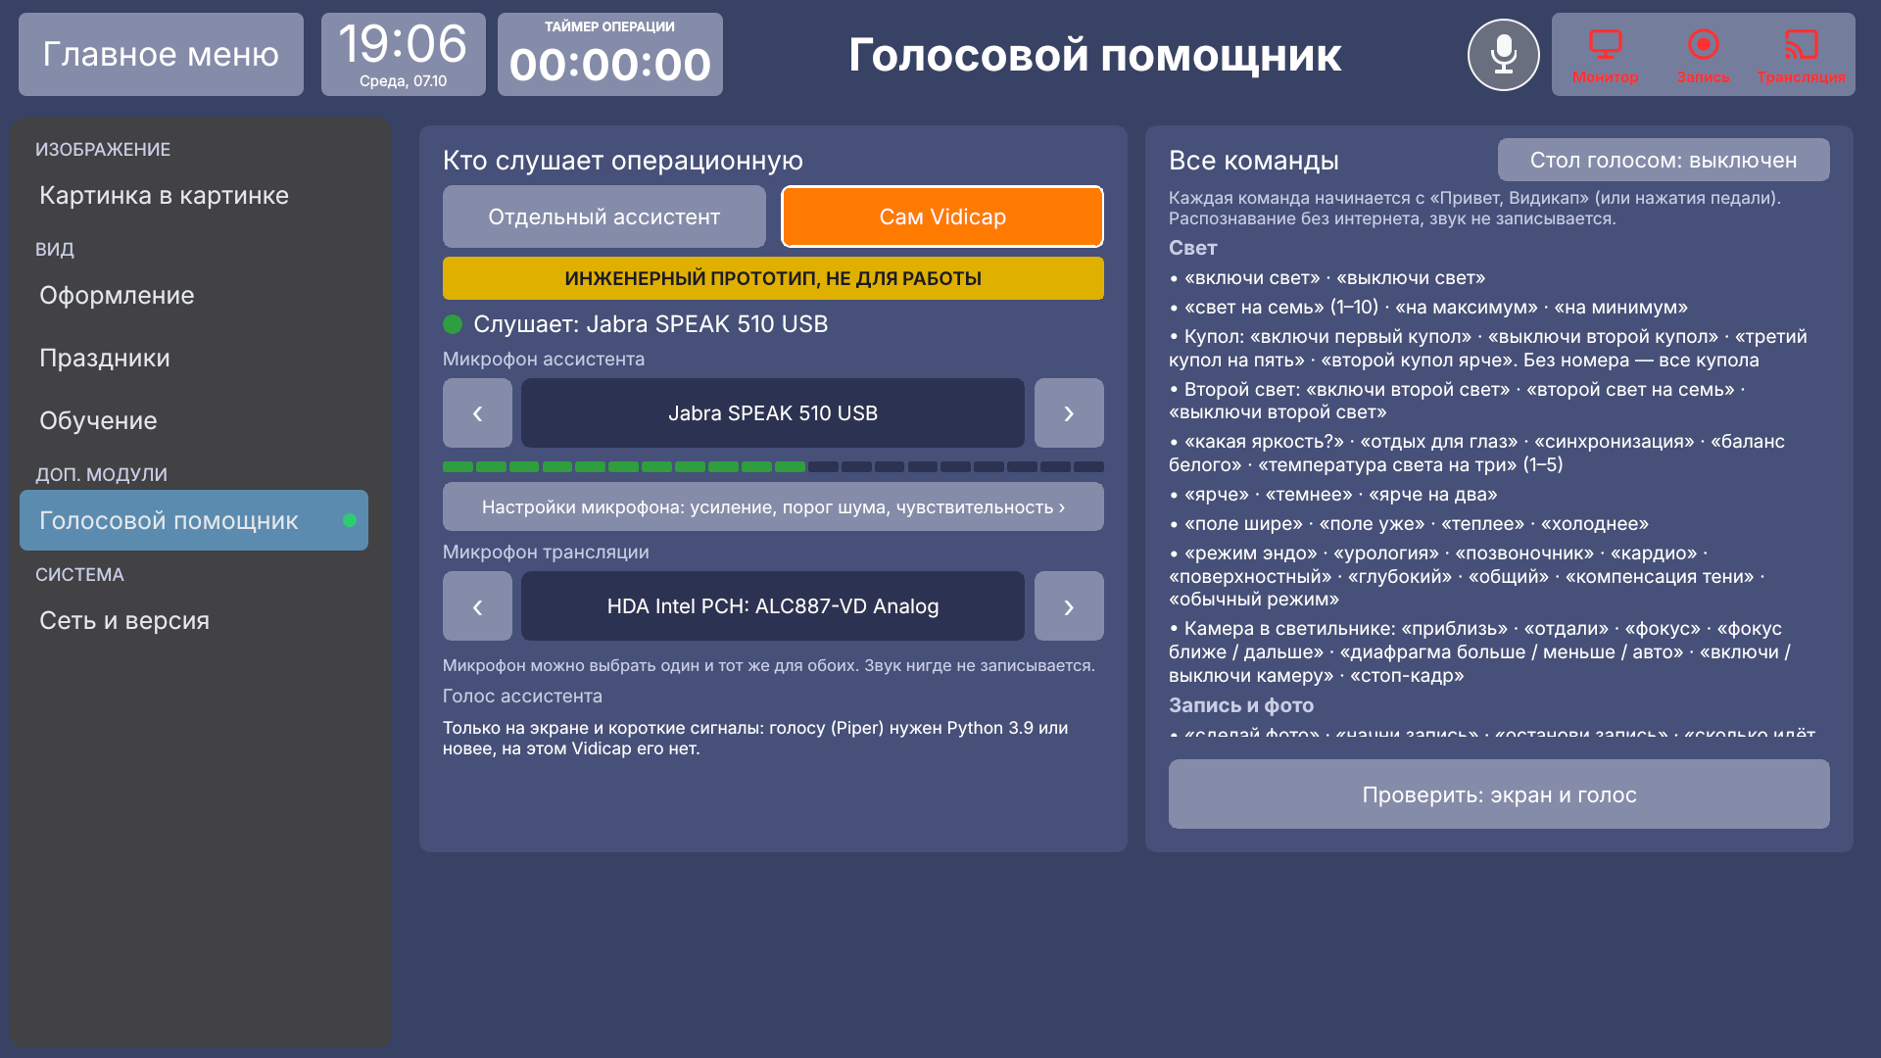Click the Голосовой помощник page title
Viewport: 1881px width, 1058px height.
coord(1094,55)
